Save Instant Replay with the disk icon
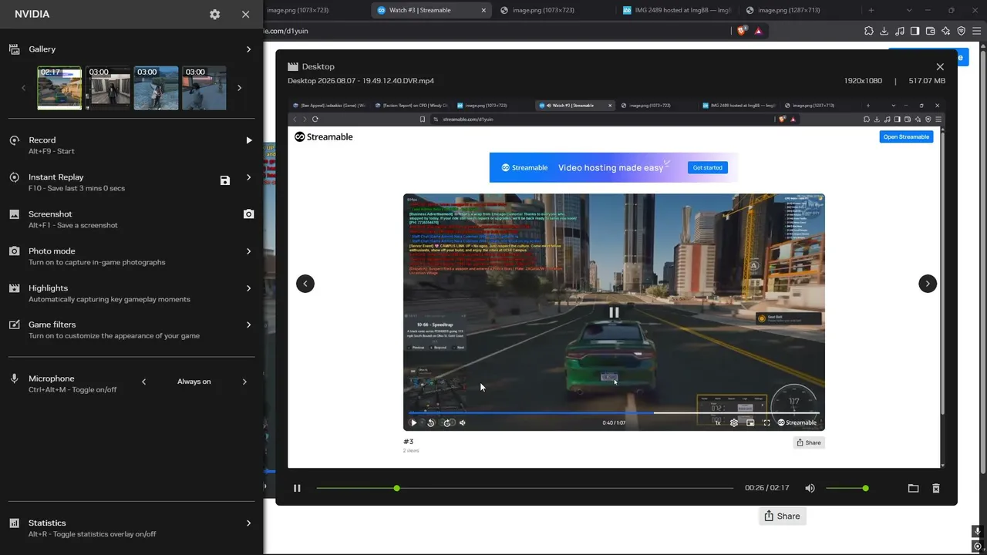The image size is (987, 555). (225, 180)
